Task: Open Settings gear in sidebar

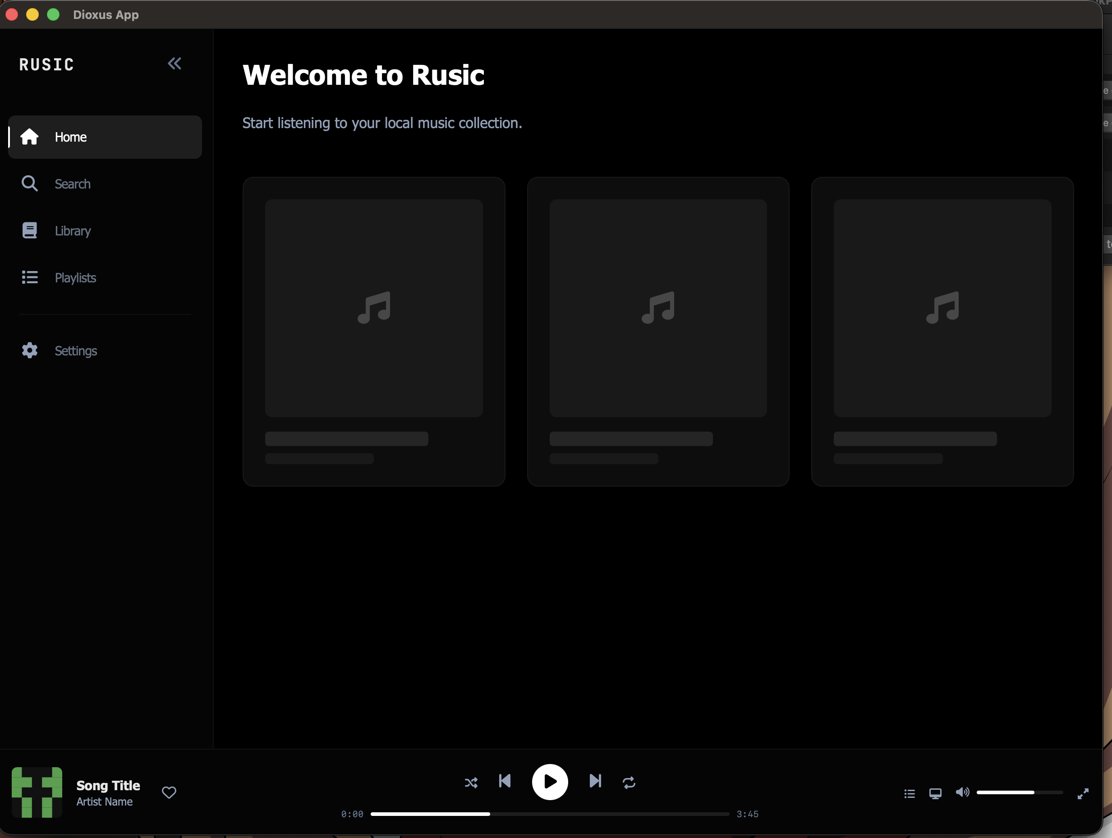Action: [x=30, y=350]
